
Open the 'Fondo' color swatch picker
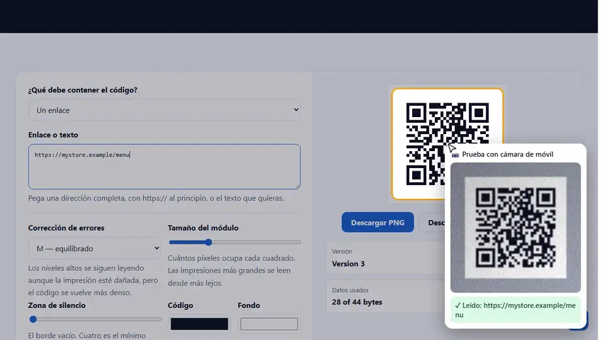click(x=269, y=324)
